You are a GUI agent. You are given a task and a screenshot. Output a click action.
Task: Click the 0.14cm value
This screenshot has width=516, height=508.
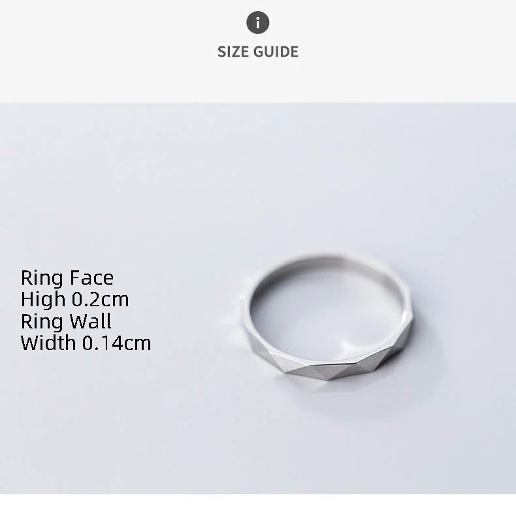point(116,343)
